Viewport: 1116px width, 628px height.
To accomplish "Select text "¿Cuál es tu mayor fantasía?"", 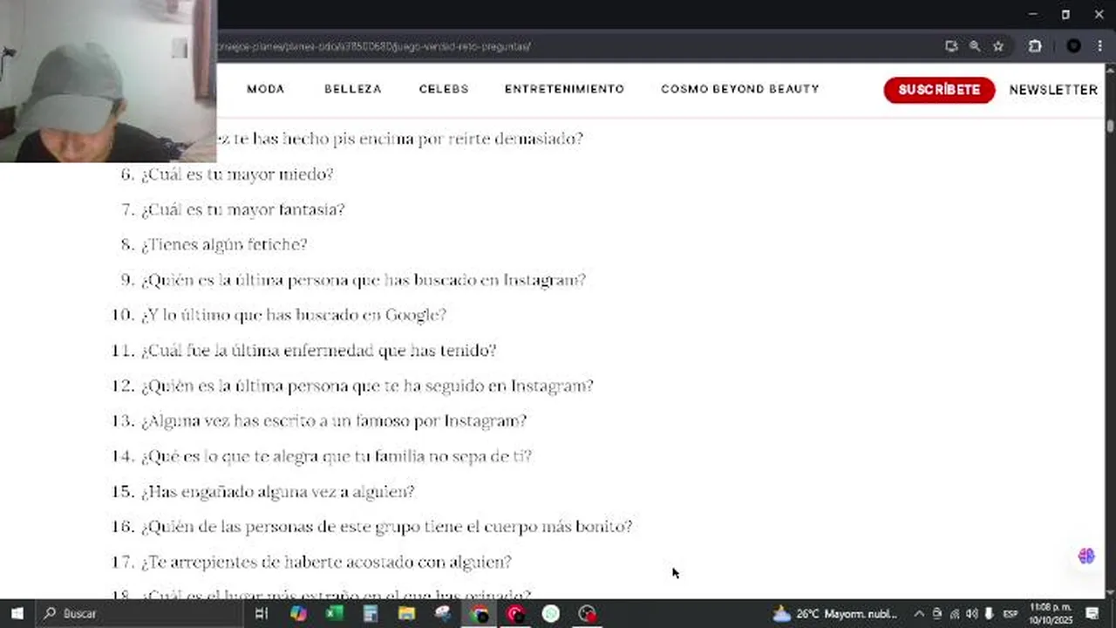I will click(243, 209).
